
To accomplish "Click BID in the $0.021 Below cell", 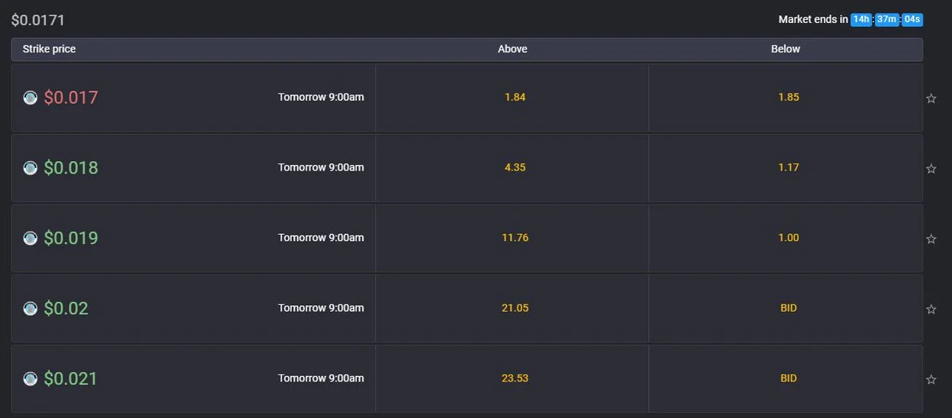I will pos(786,378).
